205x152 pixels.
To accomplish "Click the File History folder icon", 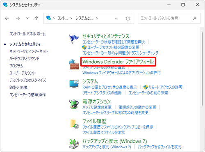I will tap(75, 124).
